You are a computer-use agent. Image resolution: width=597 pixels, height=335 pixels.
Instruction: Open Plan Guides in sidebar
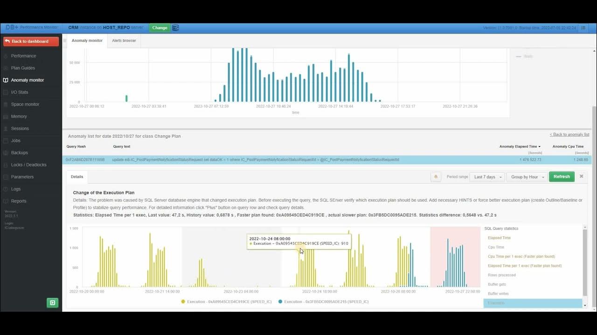coord(23,68)
